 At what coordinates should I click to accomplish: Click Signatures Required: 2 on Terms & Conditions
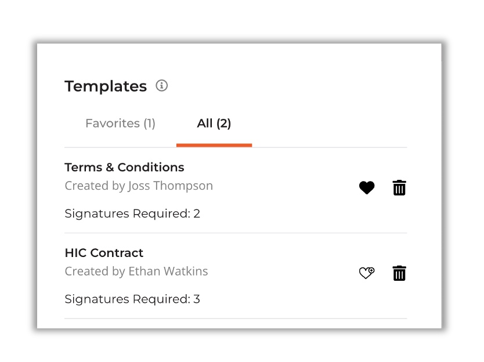132,213
